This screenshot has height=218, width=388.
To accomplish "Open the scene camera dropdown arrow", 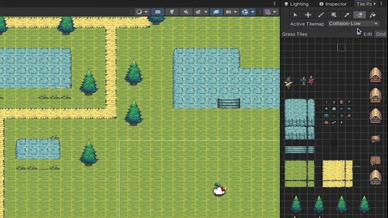I will click(235, 12).
